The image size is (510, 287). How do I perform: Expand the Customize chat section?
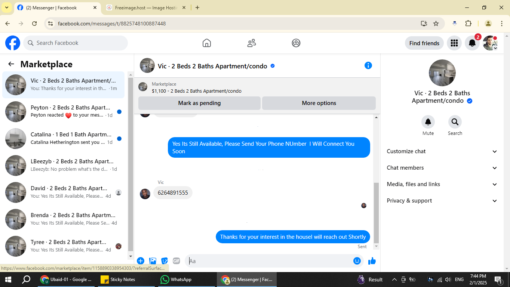pyautogui.click(x=442, y=151)
